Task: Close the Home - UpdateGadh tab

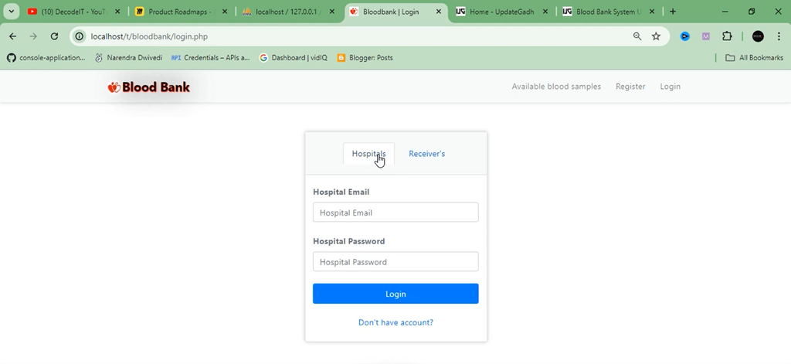Action: coord(545,12)
